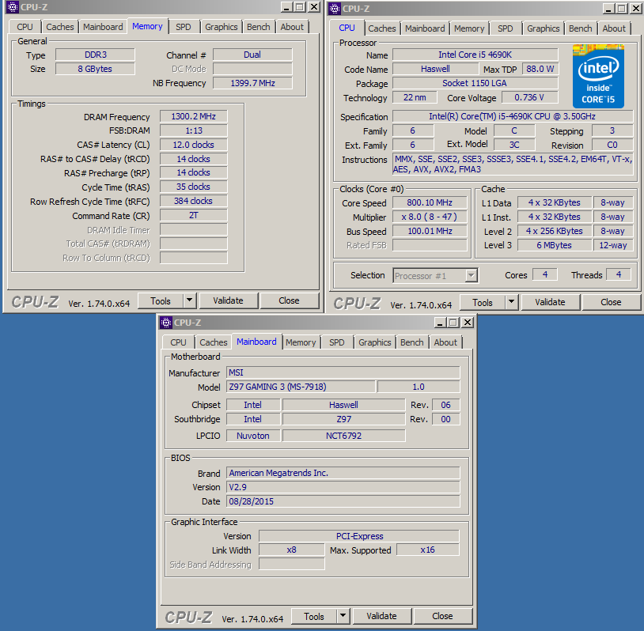This screenshot has width=644, height=631.
Task: Click the DRAM Frequency value 1300.2 MHz
Action: tap(194, 116)
